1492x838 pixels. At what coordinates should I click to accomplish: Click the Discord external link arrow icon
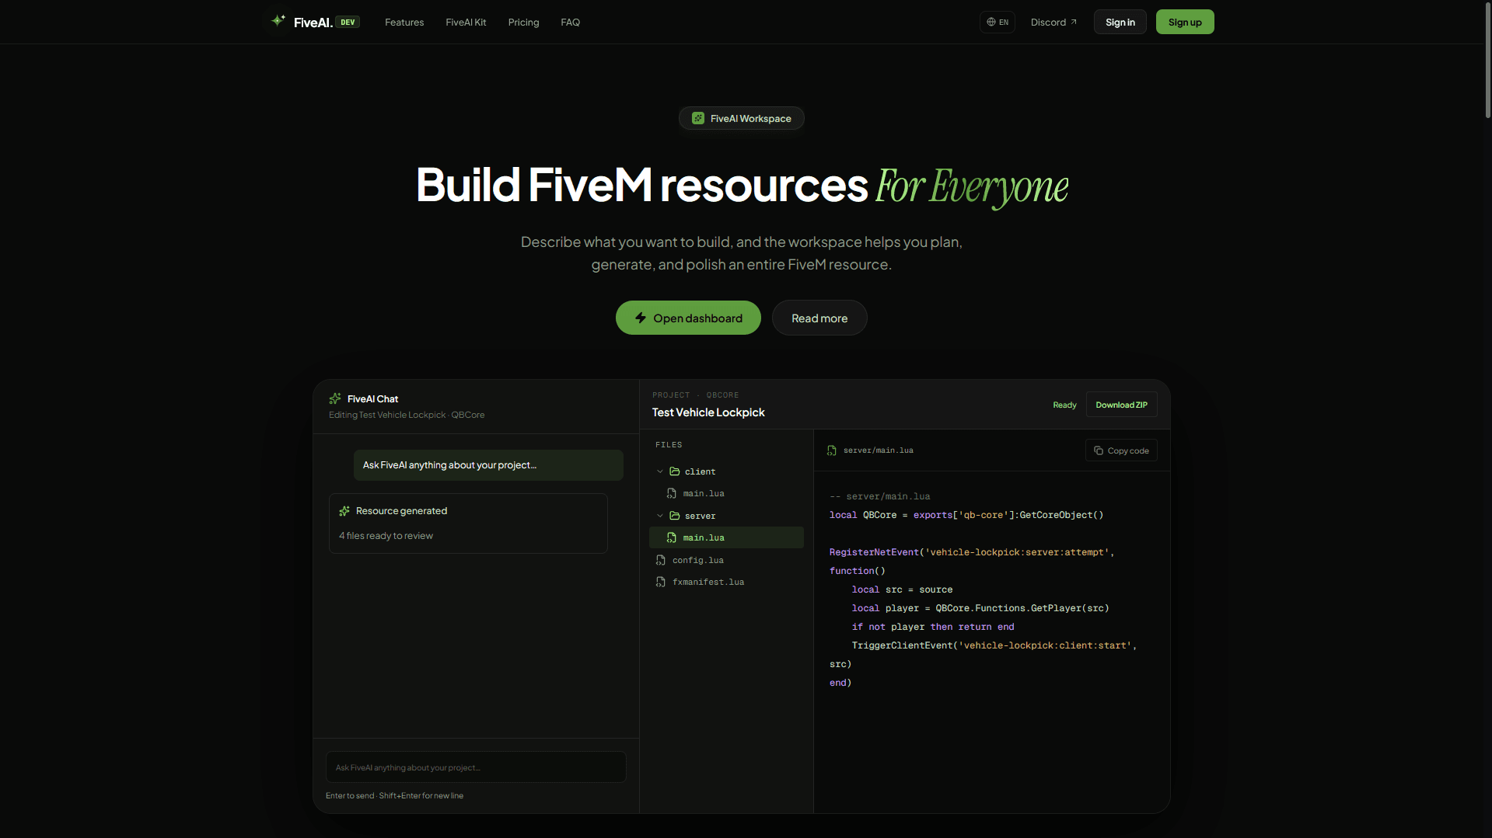click(1074, 22)
